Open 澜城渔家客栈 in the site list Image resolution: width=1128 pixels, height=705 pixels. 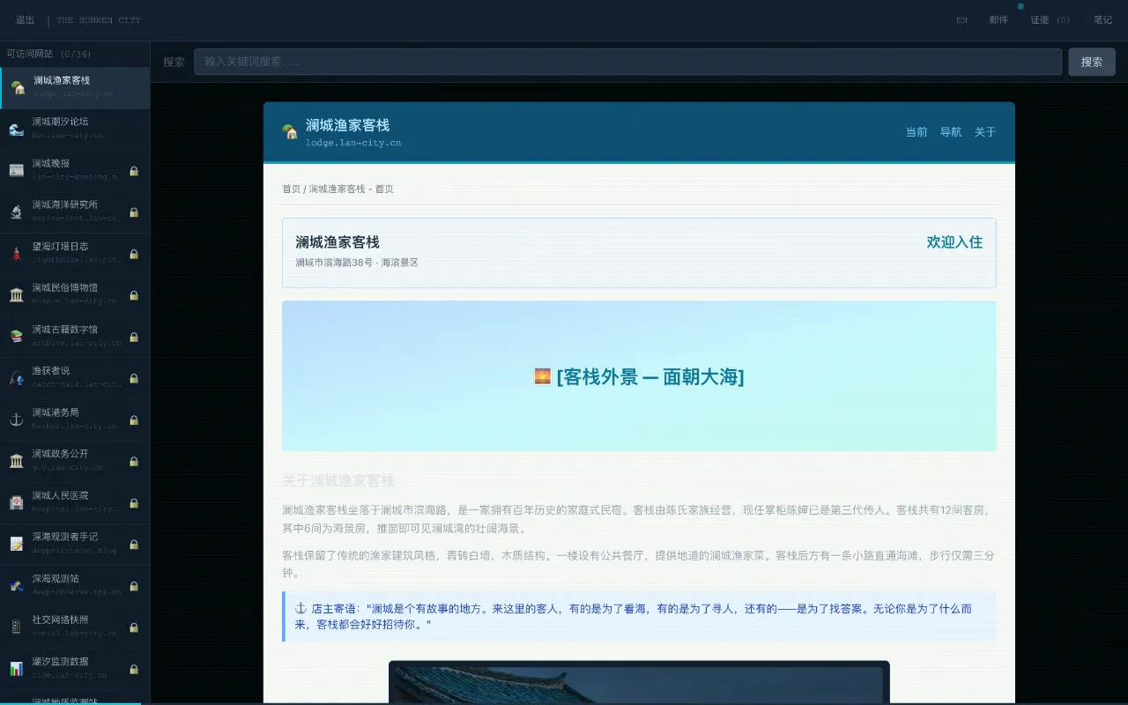pyautogui.click(x=75, y=87)
